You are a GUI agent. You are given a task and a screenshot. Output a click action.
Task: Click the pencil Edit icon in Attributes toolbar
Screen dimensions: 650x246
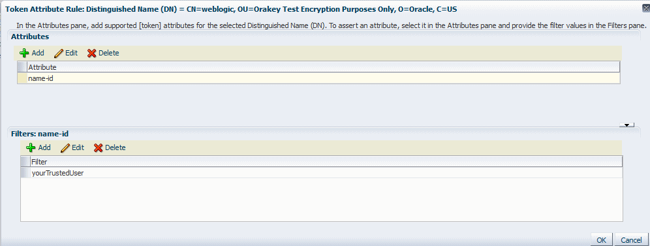point(59,53)
